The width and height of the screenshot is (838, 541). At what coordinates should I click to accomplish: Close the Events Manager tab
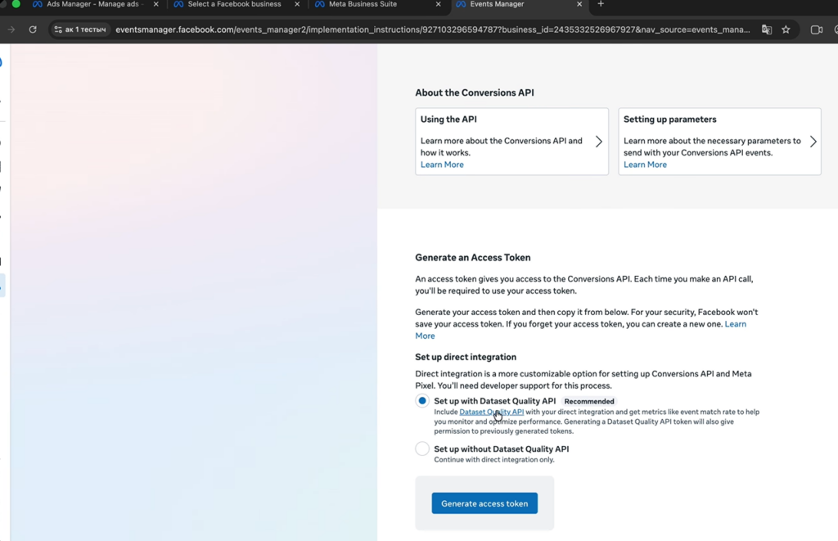[x=579, y=4]
